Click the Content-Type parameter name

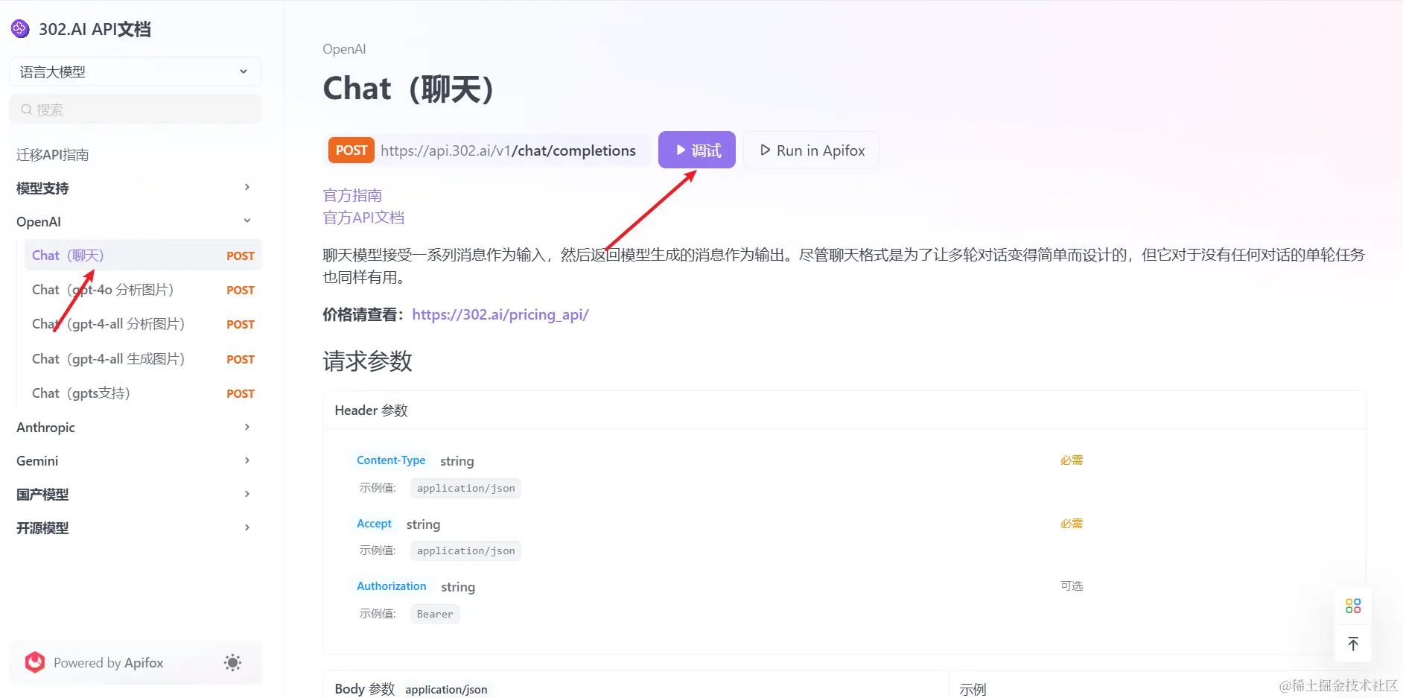[391, 460]
